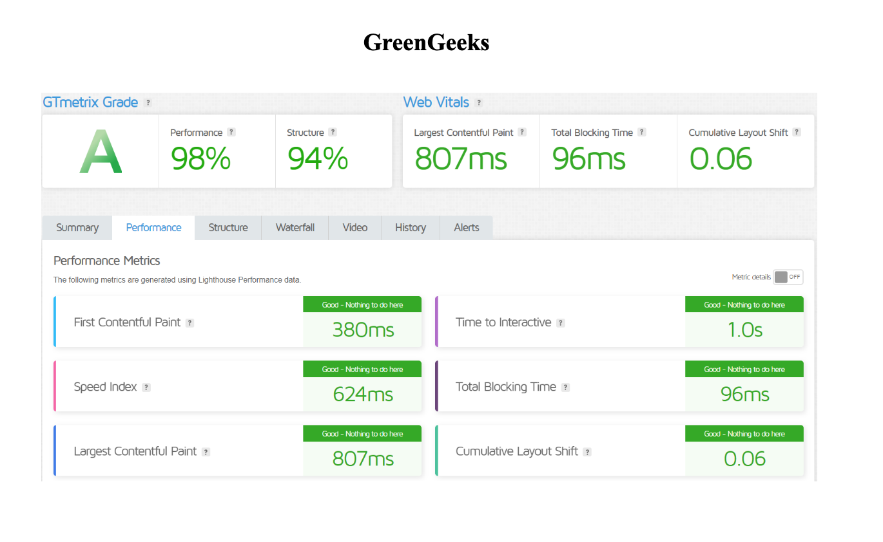Switch to the Summary tab

tap(77, 227)
